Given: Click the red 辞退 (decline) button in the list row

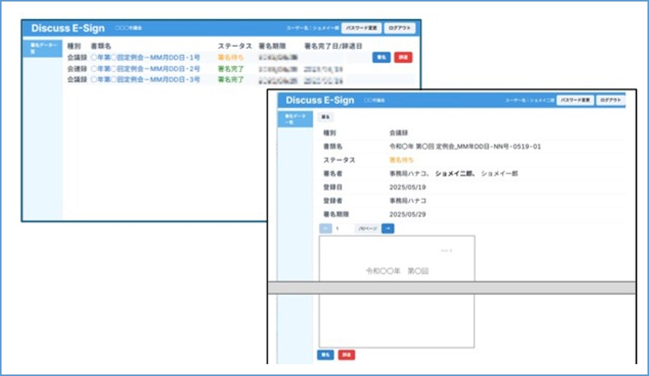Looking at the screenshot, I should 403,57.
